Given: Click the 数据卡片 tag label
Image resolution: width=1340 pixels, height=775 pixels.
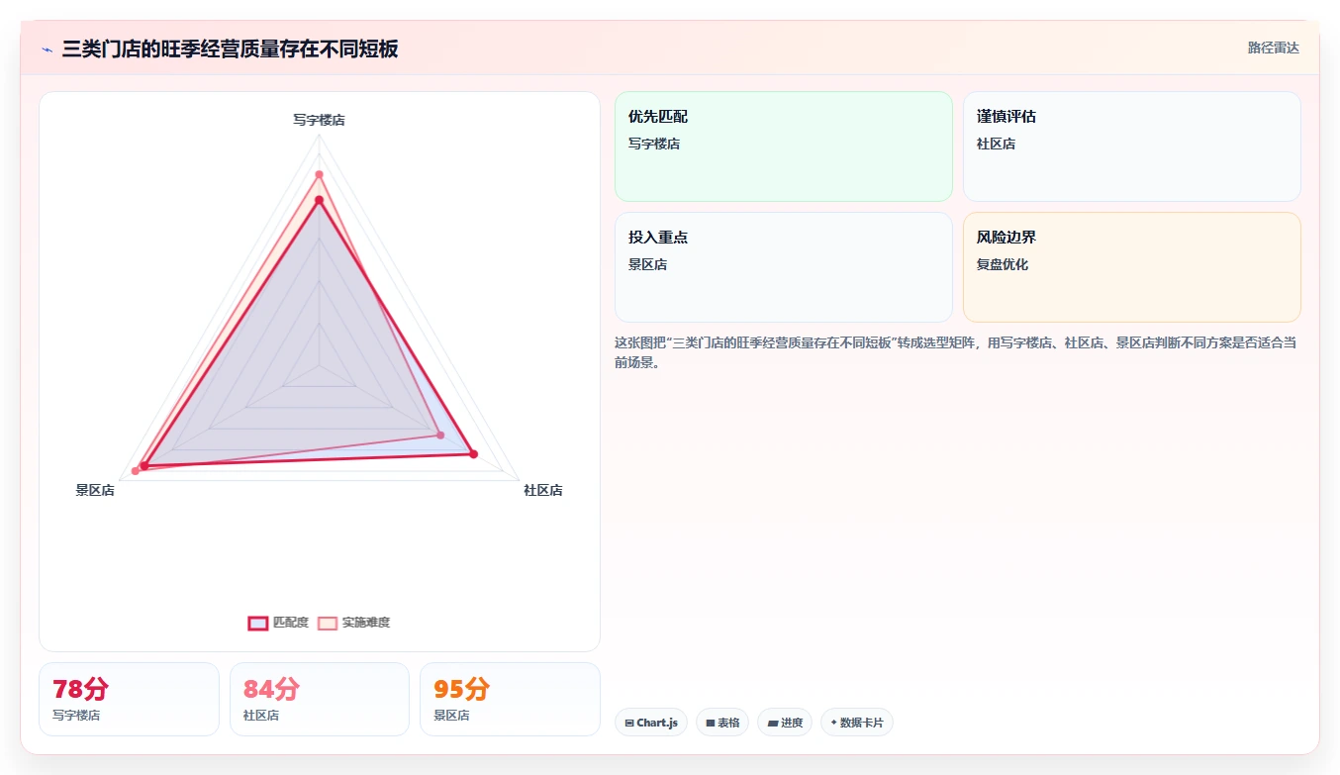Looking at the screenshot, I should (862, 724).
